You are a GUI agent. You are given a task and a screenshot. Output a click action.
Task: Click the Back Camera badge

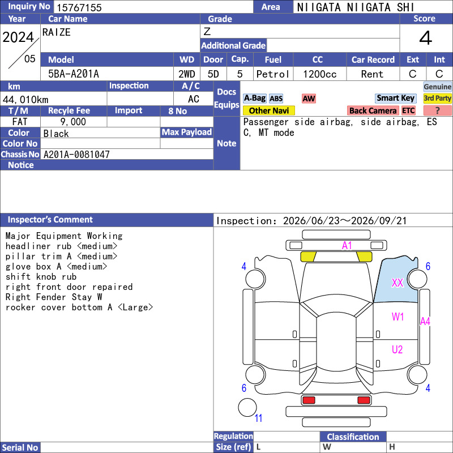[373, 110]
